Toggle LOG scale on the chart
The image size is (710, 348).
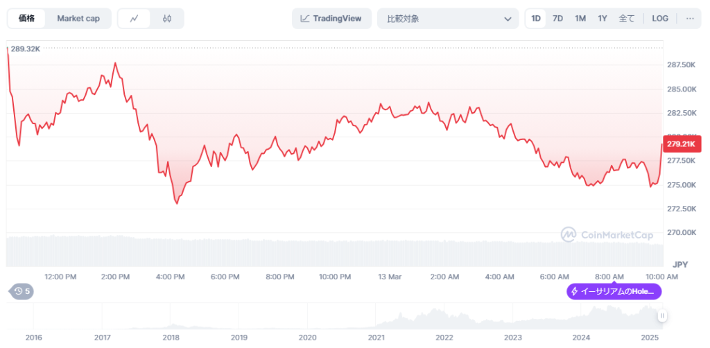click(660, 19)
